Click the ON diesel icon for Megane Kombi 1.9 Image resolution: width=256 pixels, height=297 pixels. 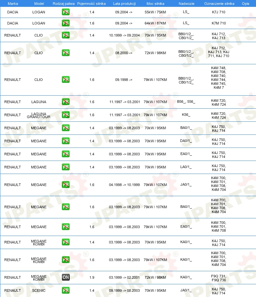(65, 277)
